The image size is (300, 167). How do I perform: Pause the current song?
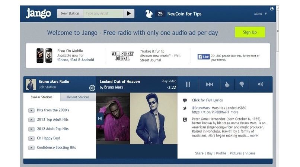pyautogui.click(x=188, y=84)
